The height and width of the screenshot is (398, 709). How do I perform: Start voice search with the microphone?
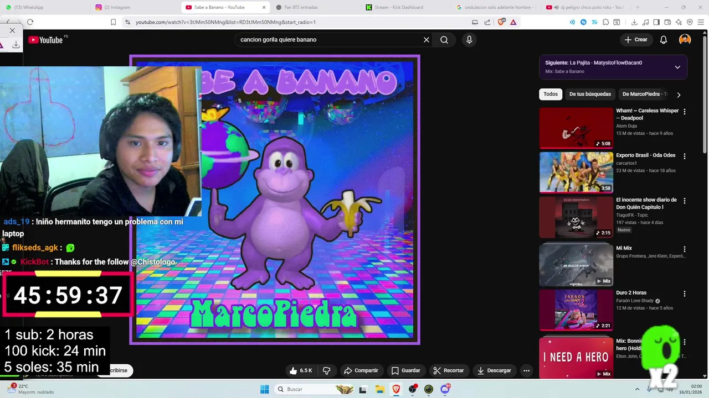469,40
